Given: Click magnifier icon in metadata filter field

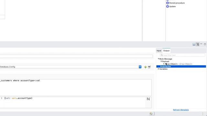Looking at the screenshot, I should 162,55.
